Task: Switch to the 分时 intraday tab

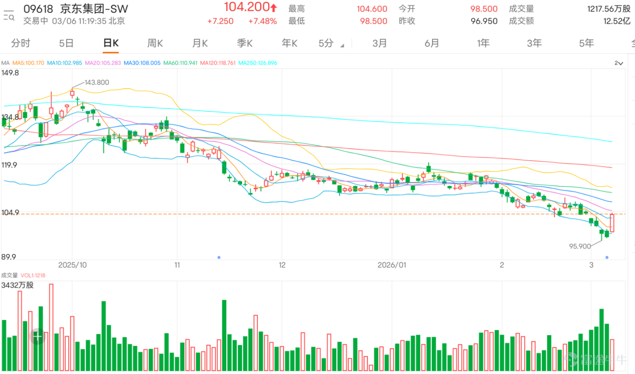Action: [x=21, y=43]
